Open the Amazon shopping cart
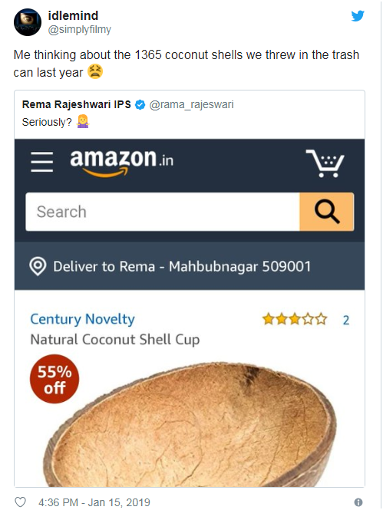This screenshot has width=383, height=510. [325, 163]
